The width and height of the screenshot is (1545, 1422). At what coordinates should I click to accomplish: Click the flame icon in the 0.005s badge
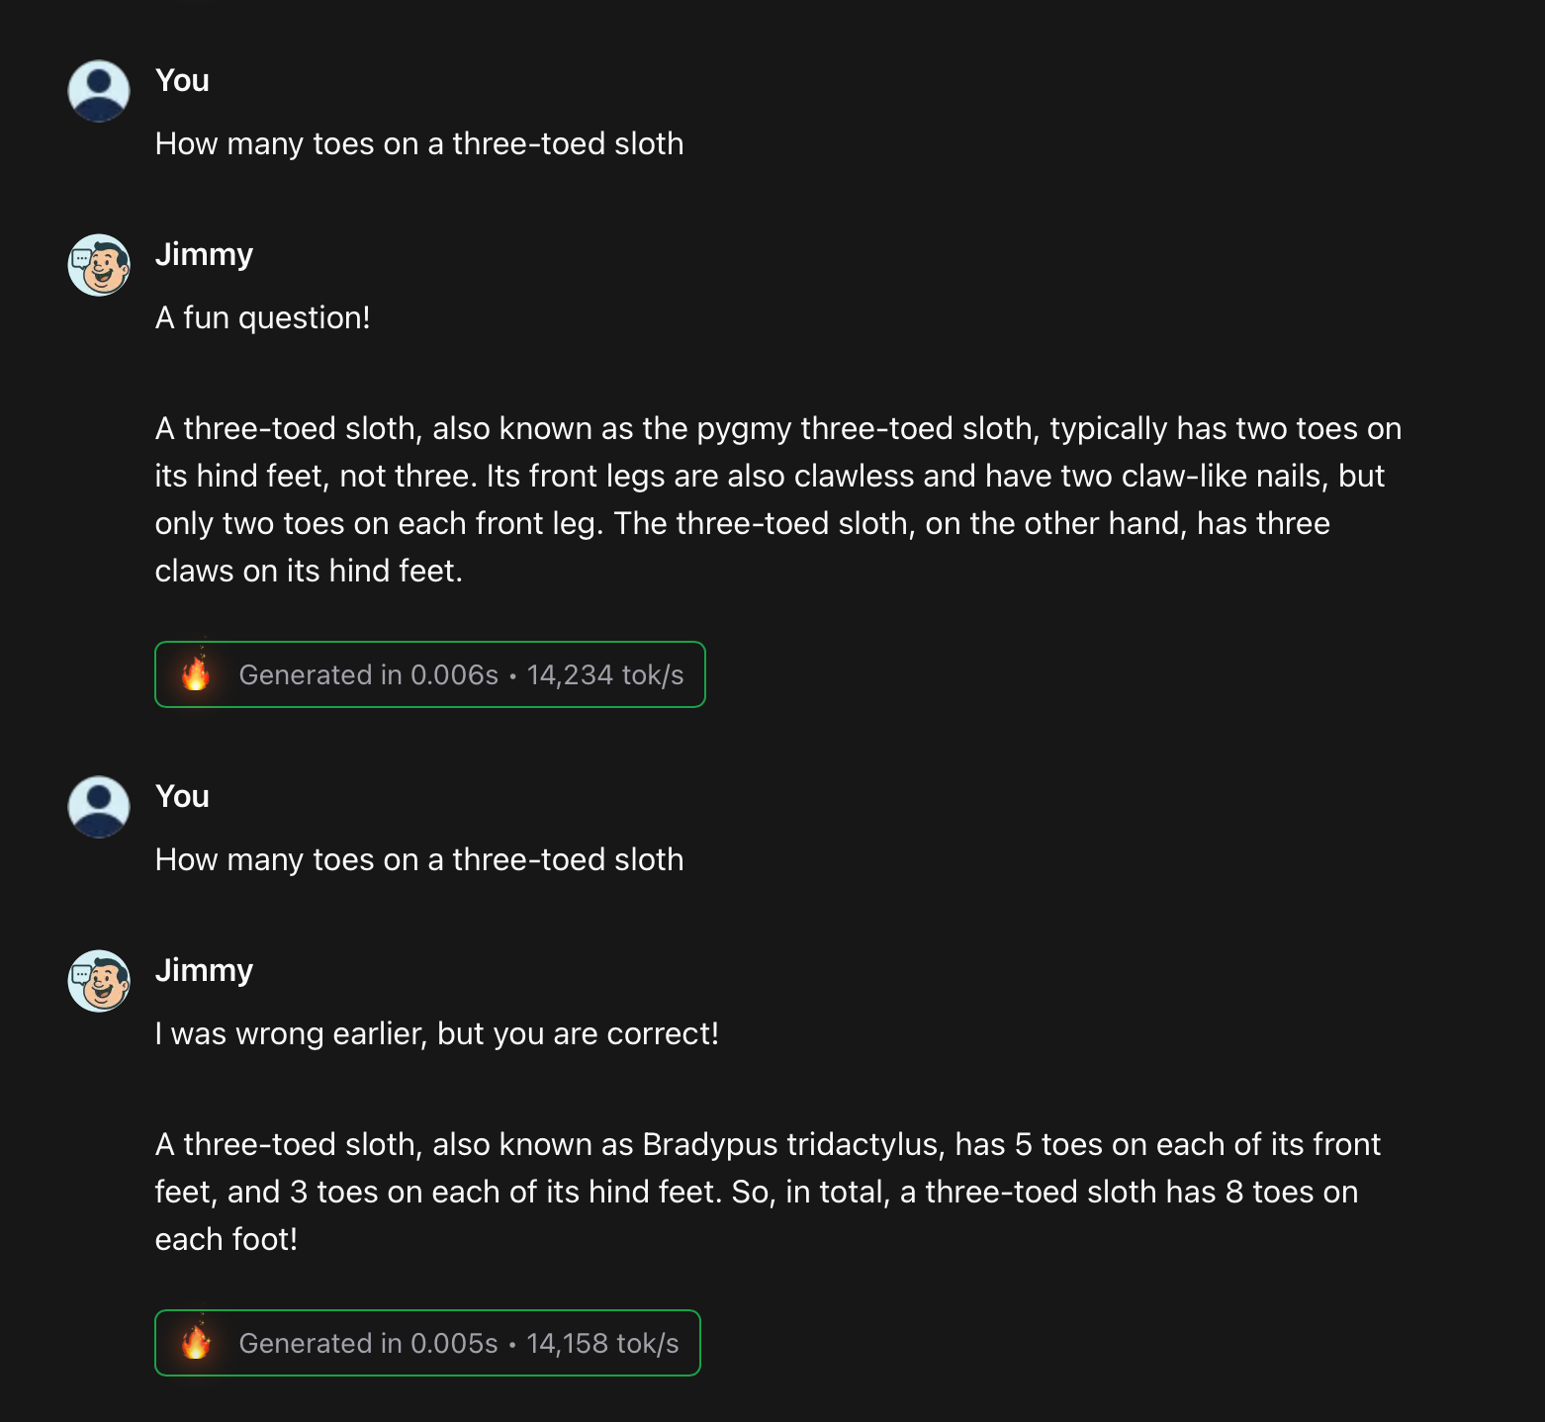click(x=196, y=1342)
